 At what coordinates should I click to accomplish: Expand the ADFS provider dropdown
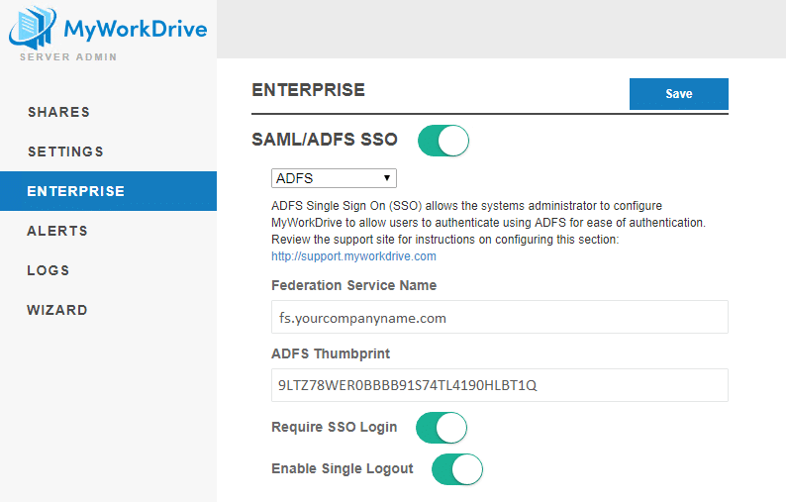pos(334,178)
